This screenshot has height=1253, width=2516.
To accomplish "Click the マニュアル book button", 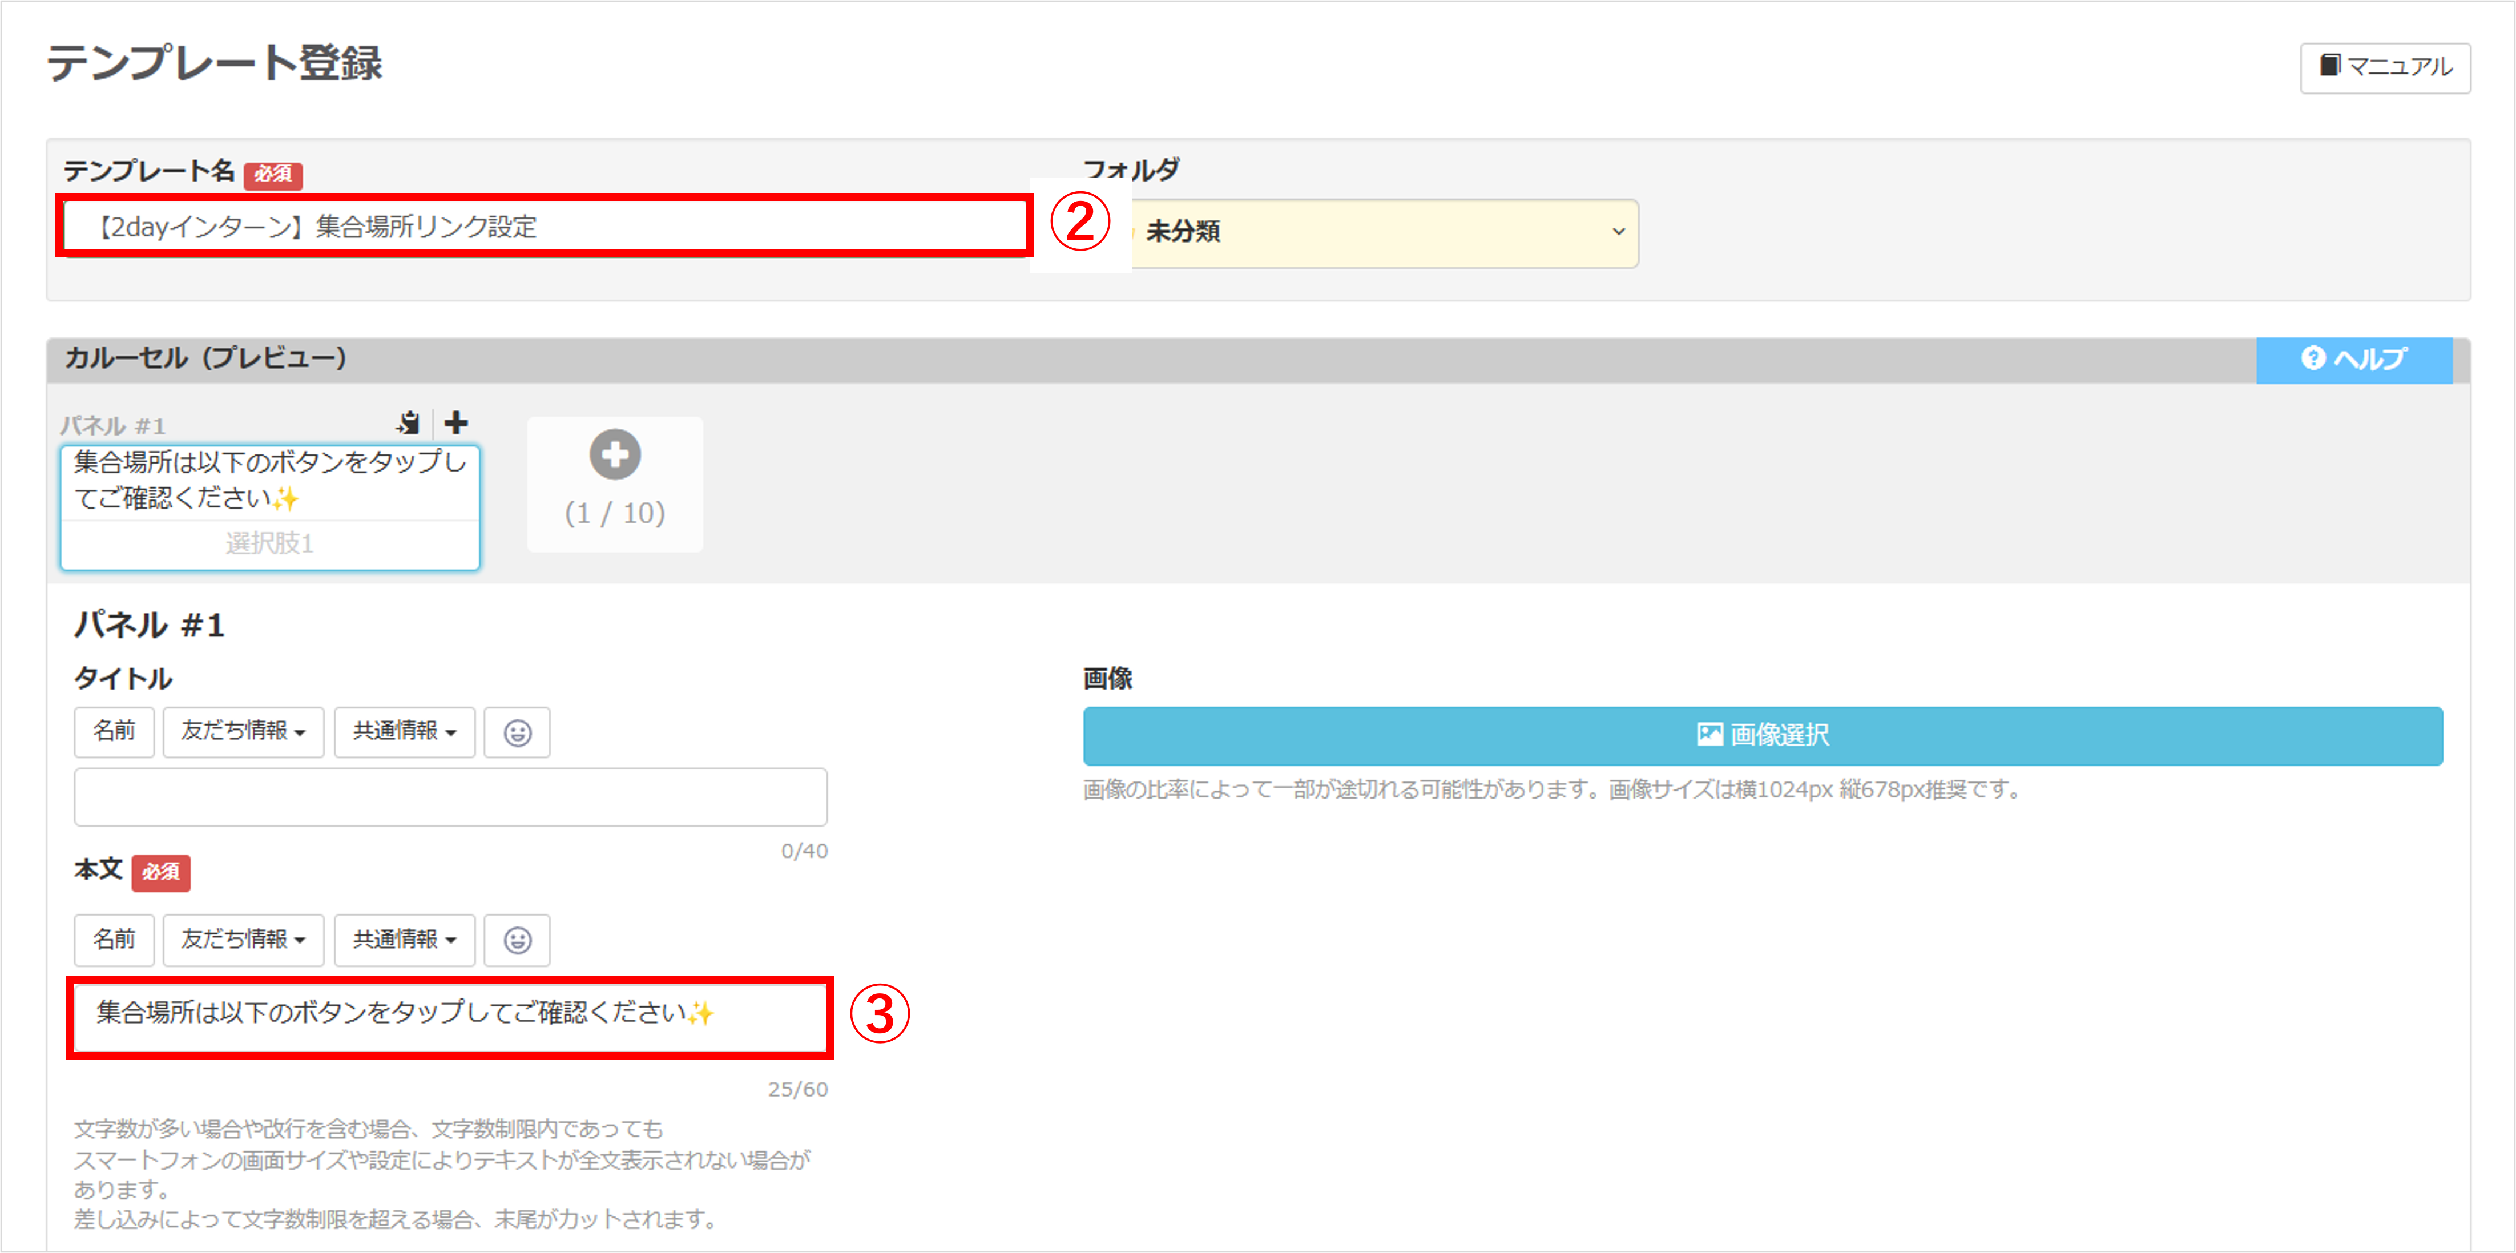I will tap(2384, 67).
